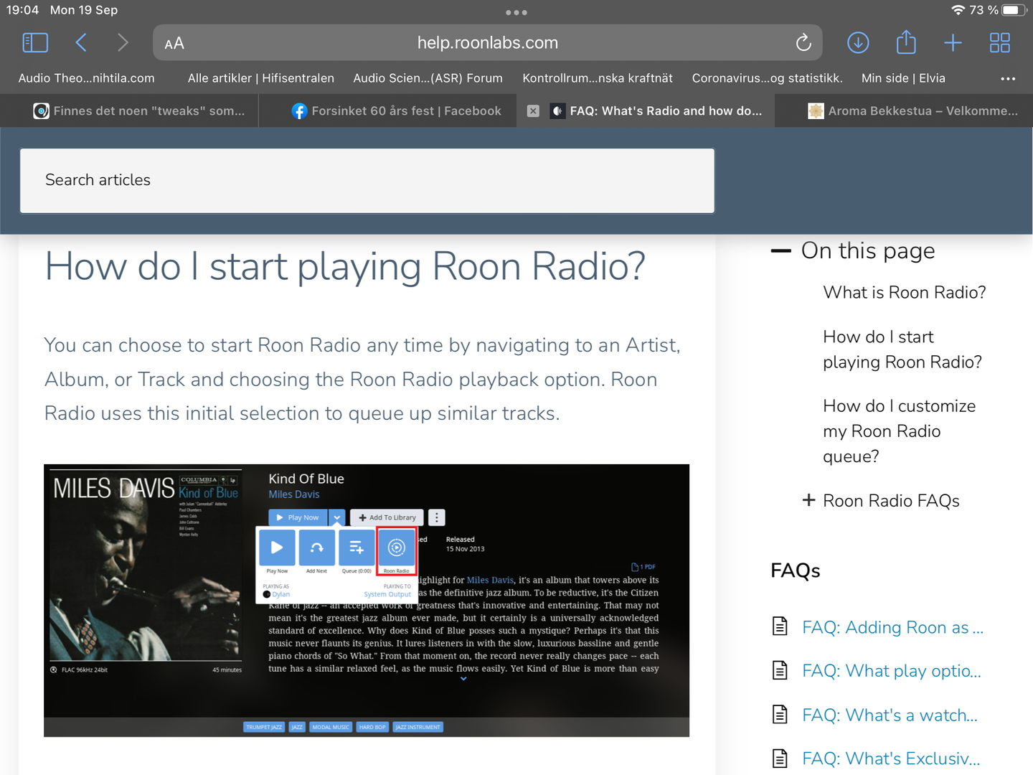
Task: Click the Search articles field
Action: point(367,181)
